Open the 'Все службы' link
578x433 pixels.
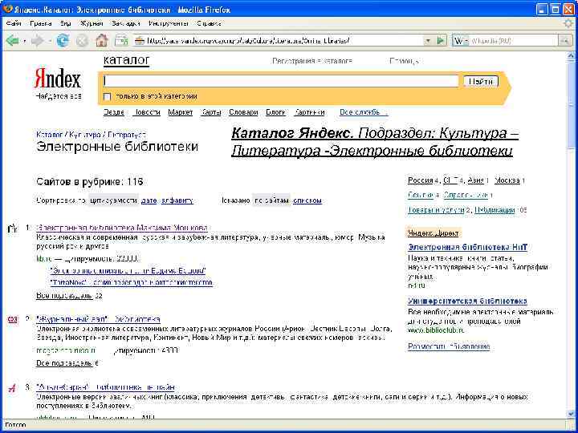[x=364, y=112]
